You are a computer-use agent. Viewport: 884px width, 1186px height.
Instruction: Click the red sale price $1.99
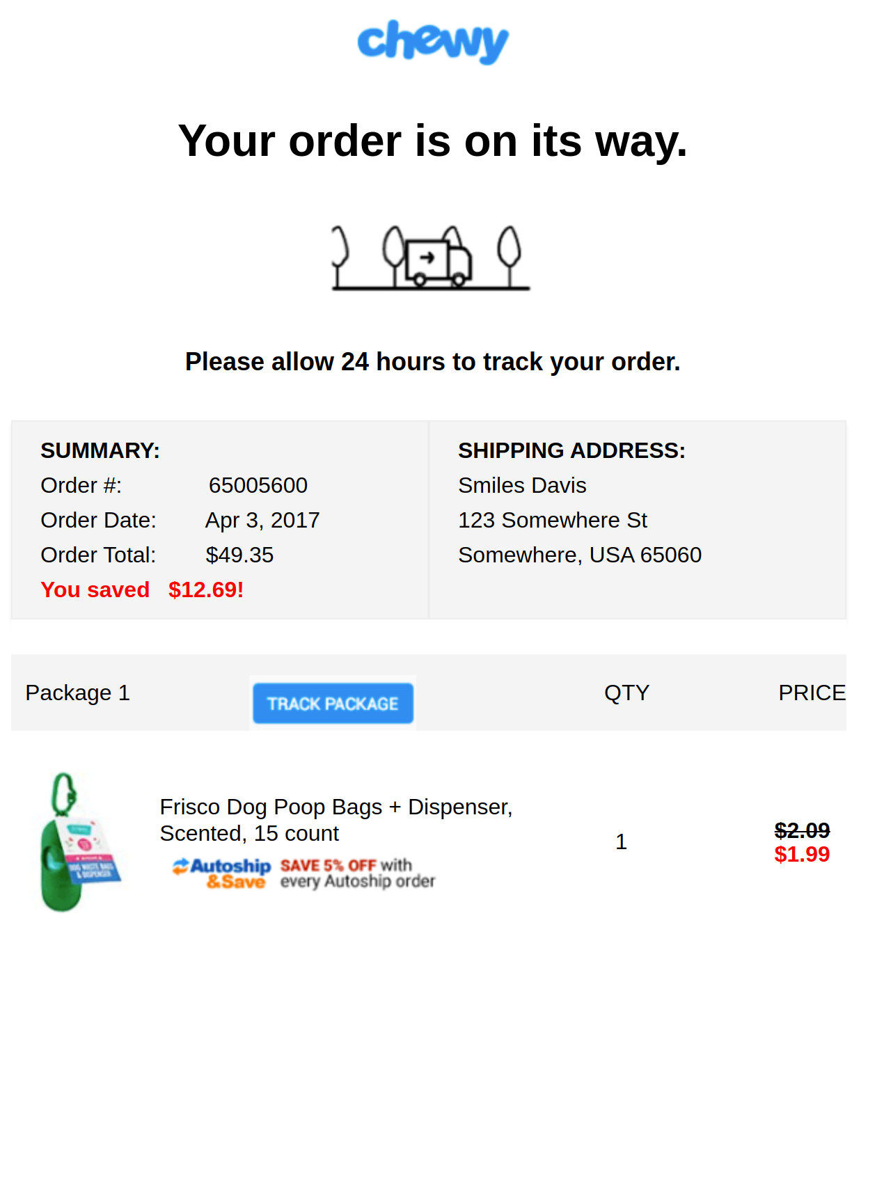[801, 855]
